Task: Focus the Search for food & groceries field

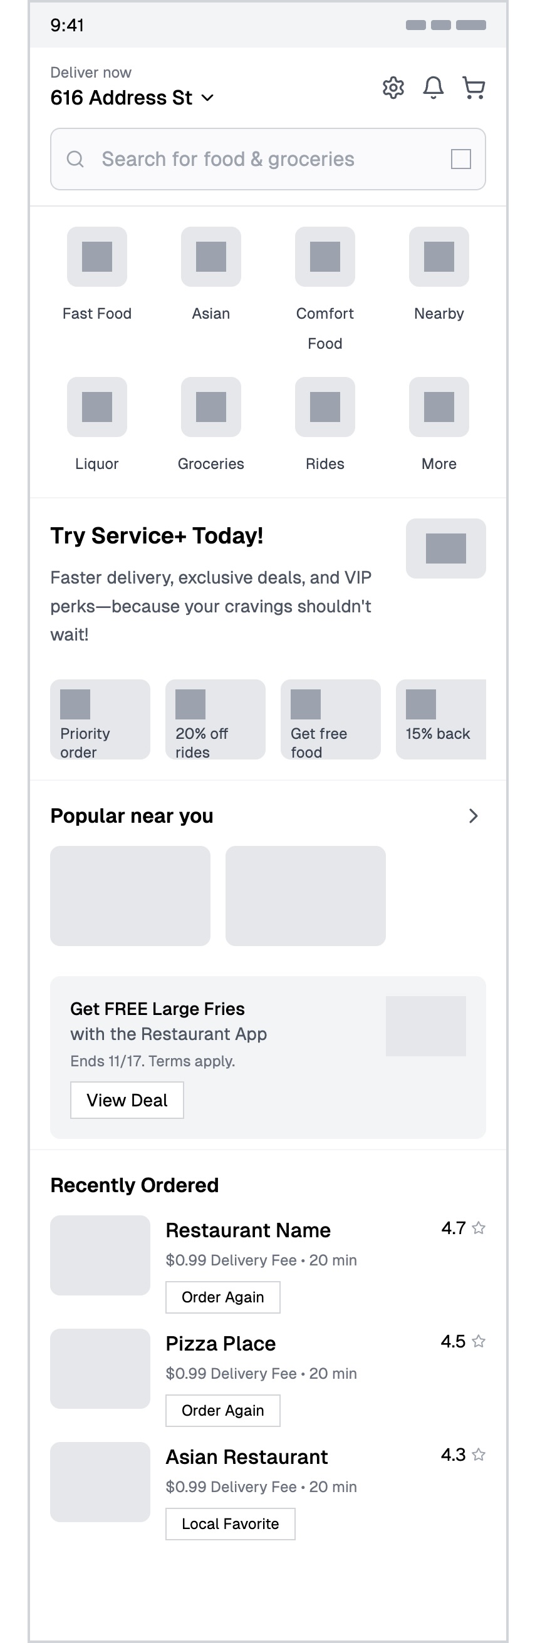Action: [268, 159]
